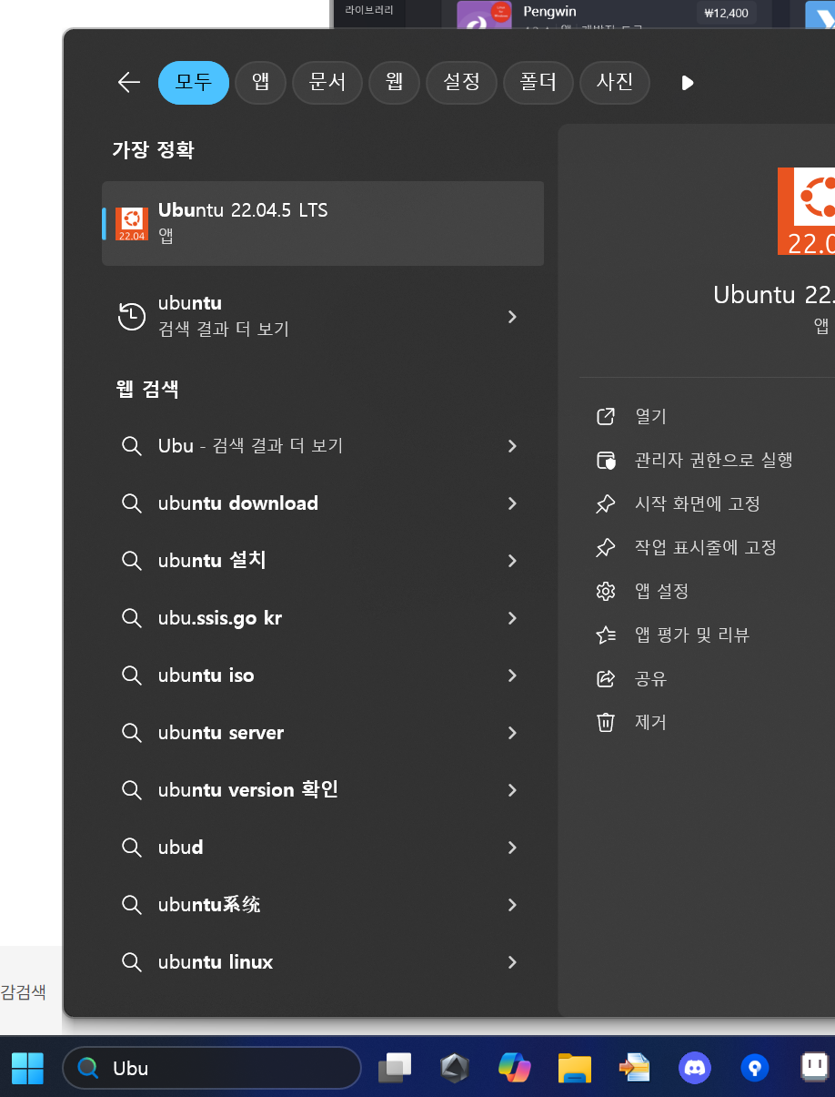Click search icon next to ubuntu 설치

pos(132,561)
